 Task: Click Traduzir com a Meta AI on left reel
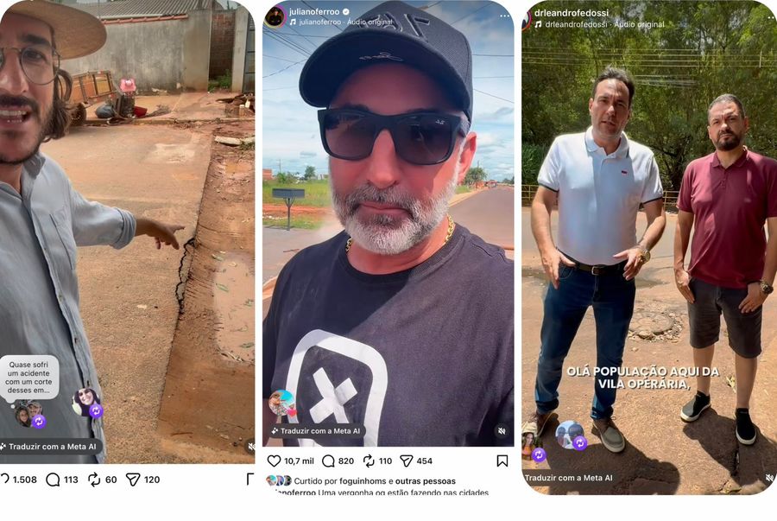pyautogui.click(x=51, y=447)
